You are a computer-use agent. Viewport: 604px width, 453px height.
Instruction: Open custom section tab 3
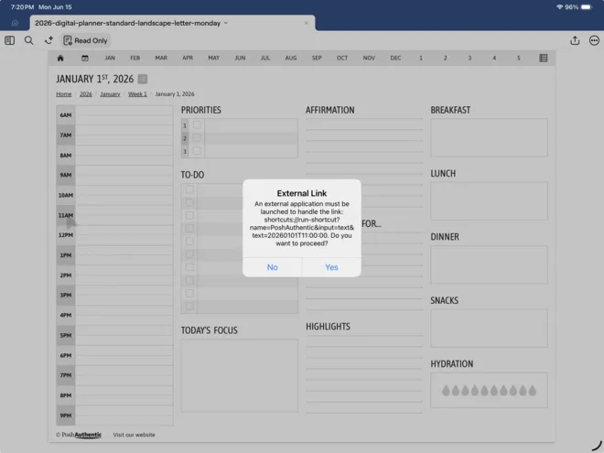pyautogui.click(x=469, y=59)
